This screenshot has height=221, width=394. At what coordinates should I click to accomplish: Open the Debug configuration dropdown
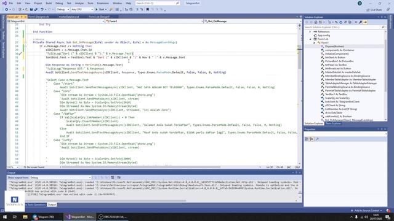click(x=63, y=10)
